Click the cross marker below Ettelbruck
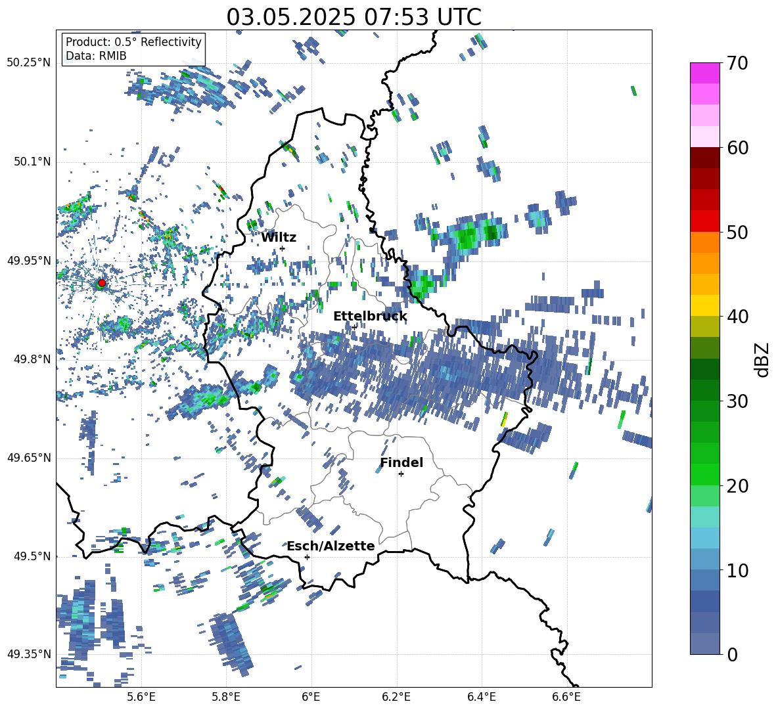This screenshot has height=710, width=778. [x=354, y=327]
